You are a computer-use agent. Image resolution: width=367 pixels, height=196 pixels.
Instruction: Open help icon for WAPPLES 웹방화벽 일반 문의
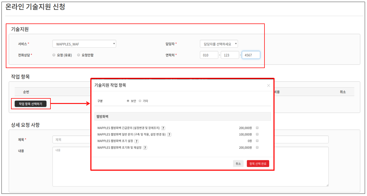tap(169, 135)
